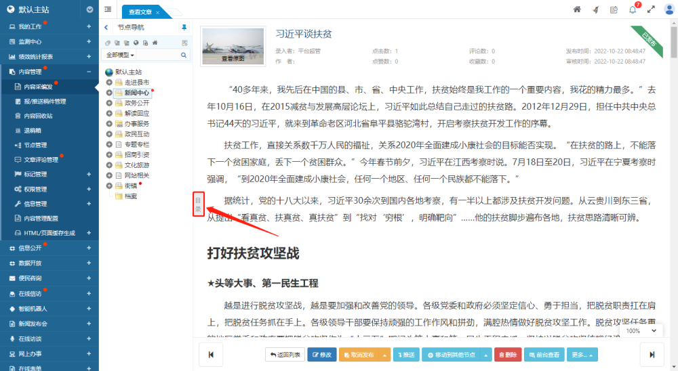Expand the 新闻中心 tree node
Screen dimensions: 678x371
pyautogui.click(x=110, y=92)
